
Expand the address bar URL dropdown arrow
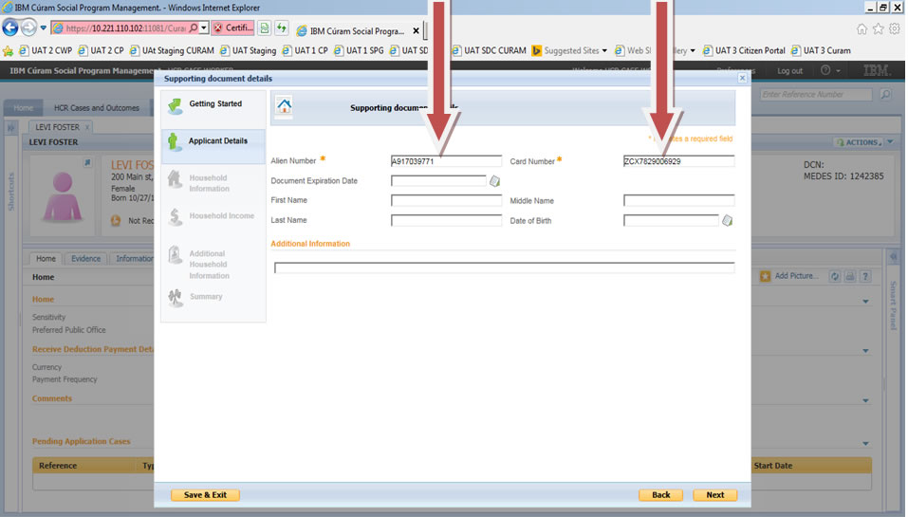click(x=204, y=28)
